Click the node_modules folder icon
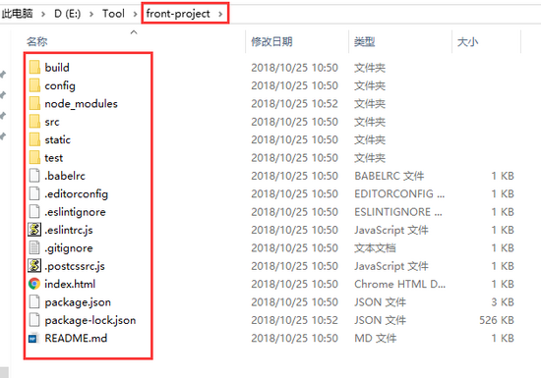This screenshot has height=378, width=541. [34, 103]
